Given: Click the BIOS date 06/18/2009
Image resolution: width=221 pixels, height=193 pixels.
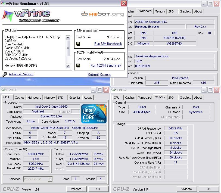Looking at the screenshot, I should coord(174,66).
